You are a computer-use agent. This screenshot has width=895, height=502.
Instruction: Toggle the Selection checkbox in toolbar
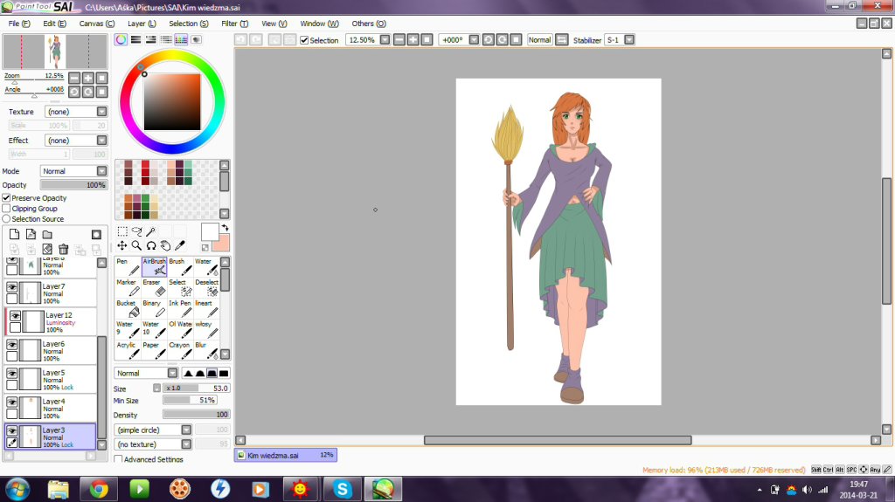point(304,40)
